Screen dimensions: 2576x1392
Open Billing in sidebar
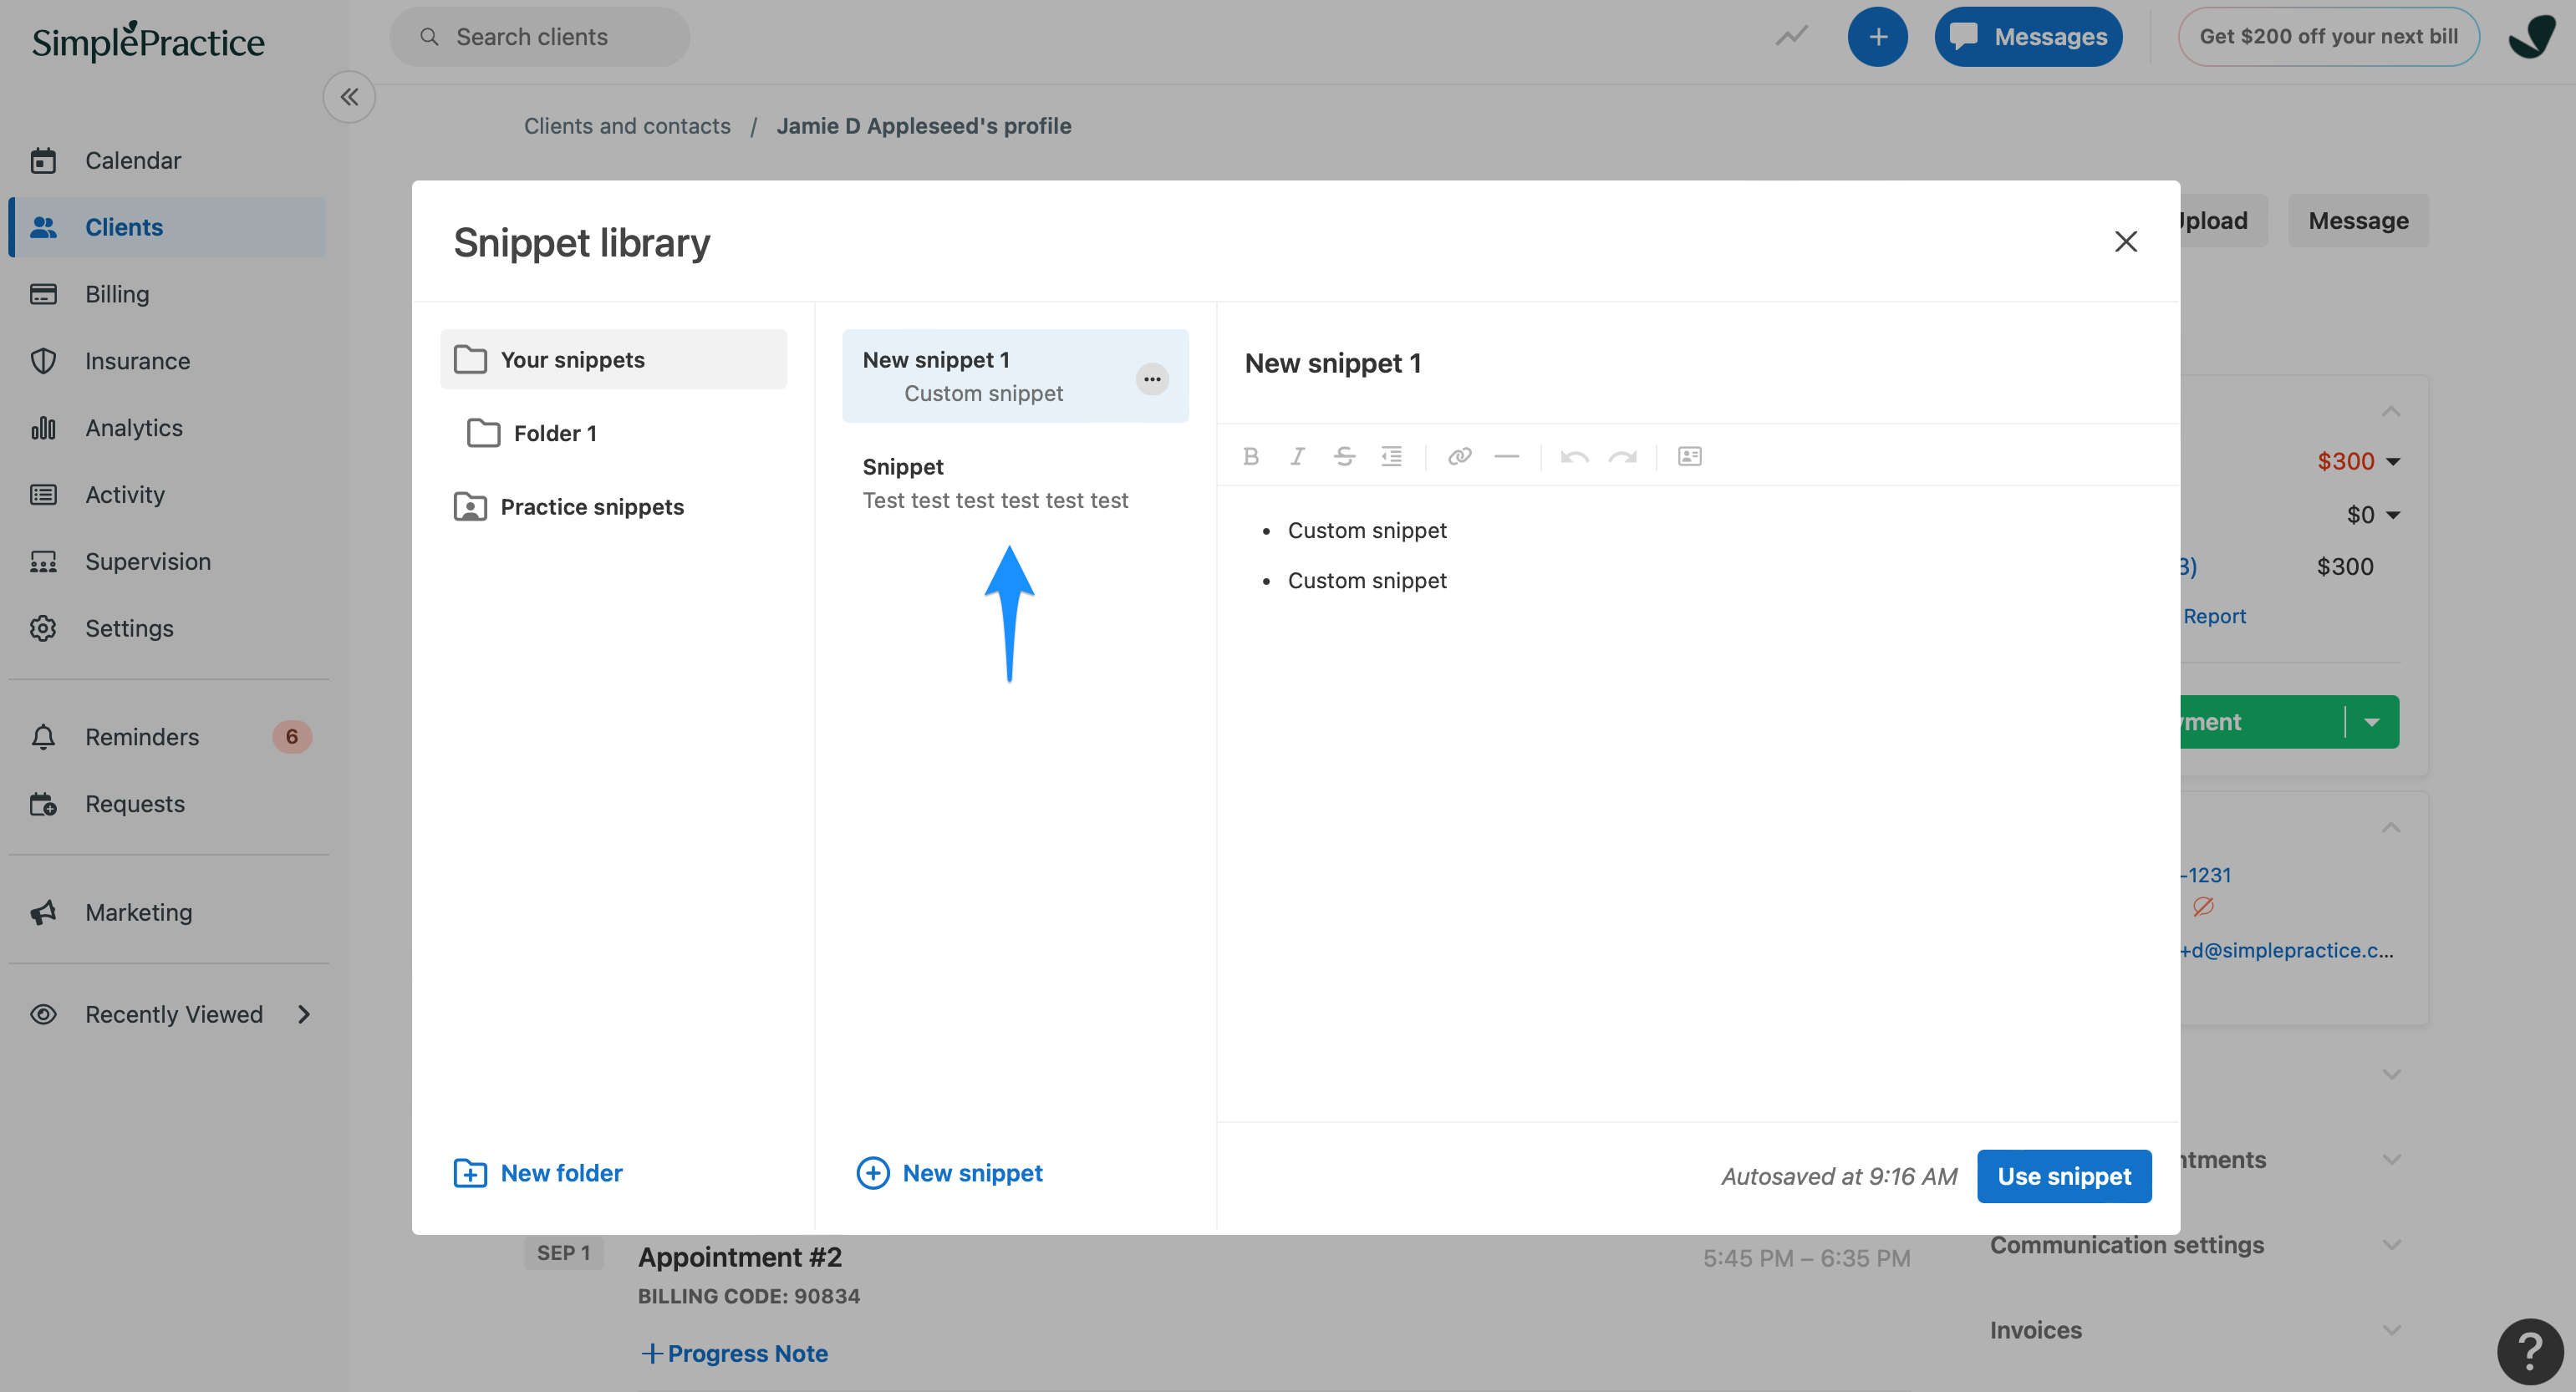click(167, 294)
